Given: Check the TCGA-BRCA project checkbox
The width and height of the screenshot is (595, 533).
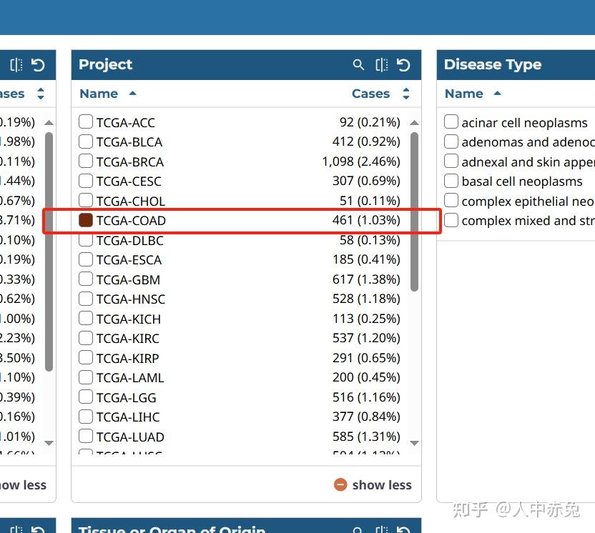Looking at the screenshot, I should pos(85,161).
